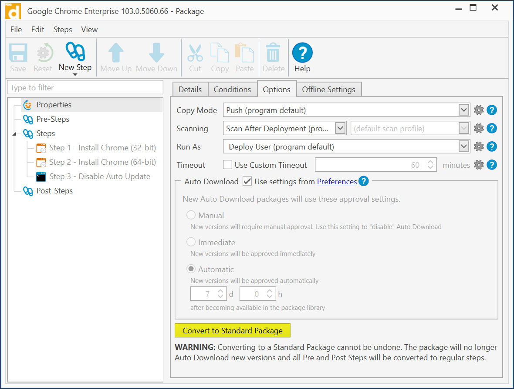This screenshot has height=389, width=514.
Task: Click the gear icon next to Copy Mode
Action: (479, 110)
